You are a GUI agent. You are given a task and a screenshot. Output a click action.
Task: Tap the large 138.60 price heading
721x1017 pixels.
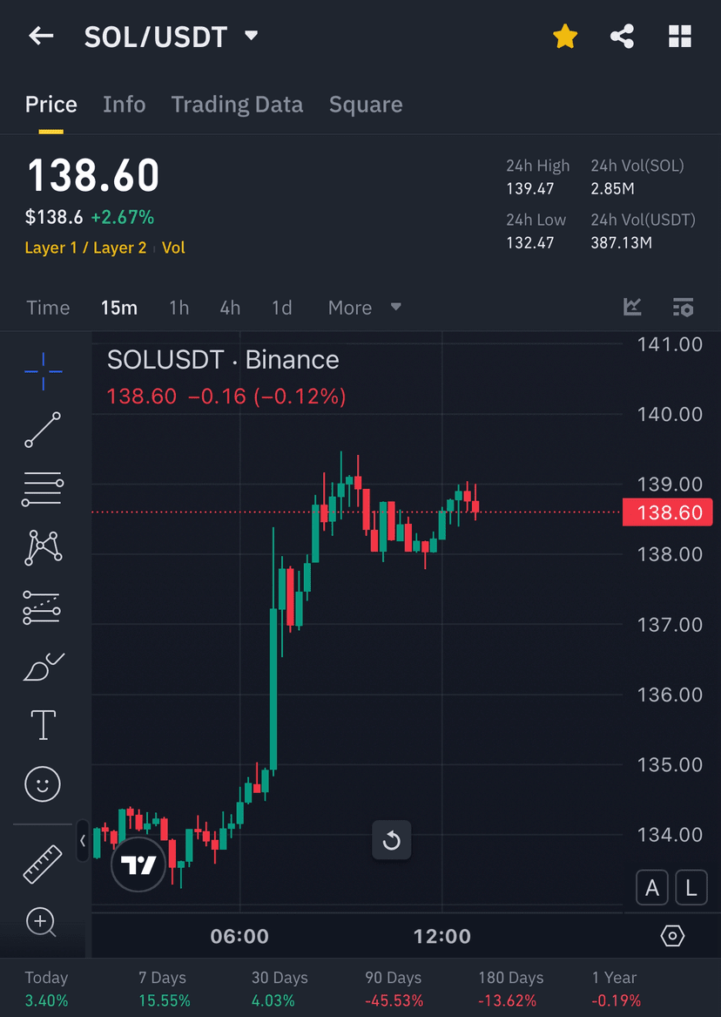click(93, 175)
